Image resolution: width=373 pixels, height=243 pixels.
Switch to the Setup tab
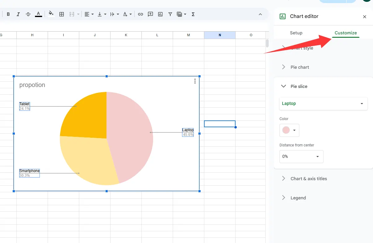click(296, 33)
